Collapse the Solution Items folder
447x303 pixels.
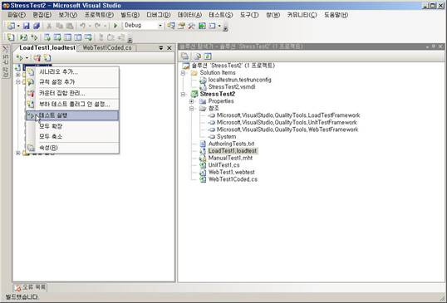(184, 73)
